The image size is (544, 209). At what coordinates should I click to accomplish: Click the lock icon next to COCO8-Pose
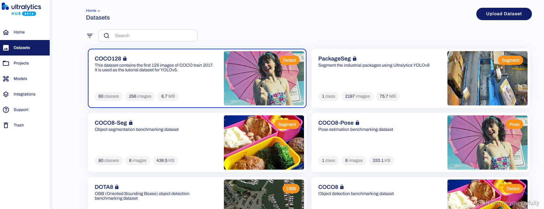pos(357,122)
